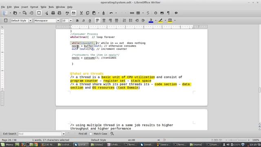The image size is (261, 147).
Task: Expand the font size 10 dropdown
Action: click(71, 20)
